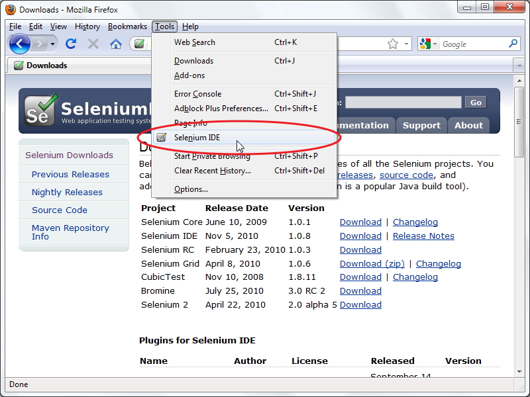Select Start Private Browsing menu item
The width and height of the screenshot is (530, 397).
(x=244, y=156)
